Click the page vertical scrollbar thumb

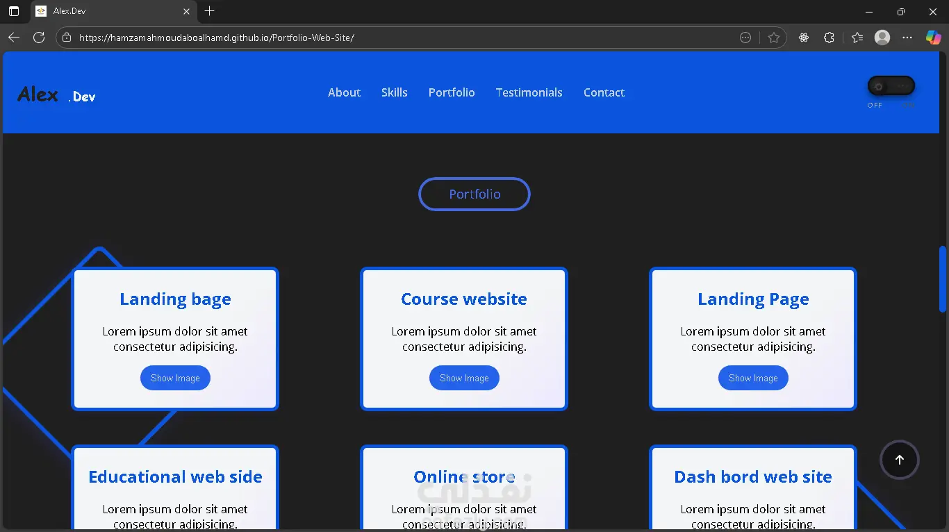click(943, 279)
